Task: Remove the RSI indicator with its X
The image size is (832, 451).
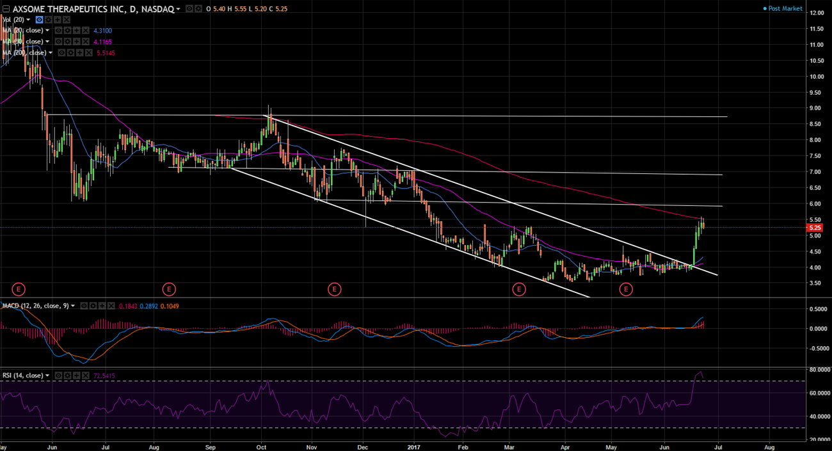Action: [x=85, y=376]
